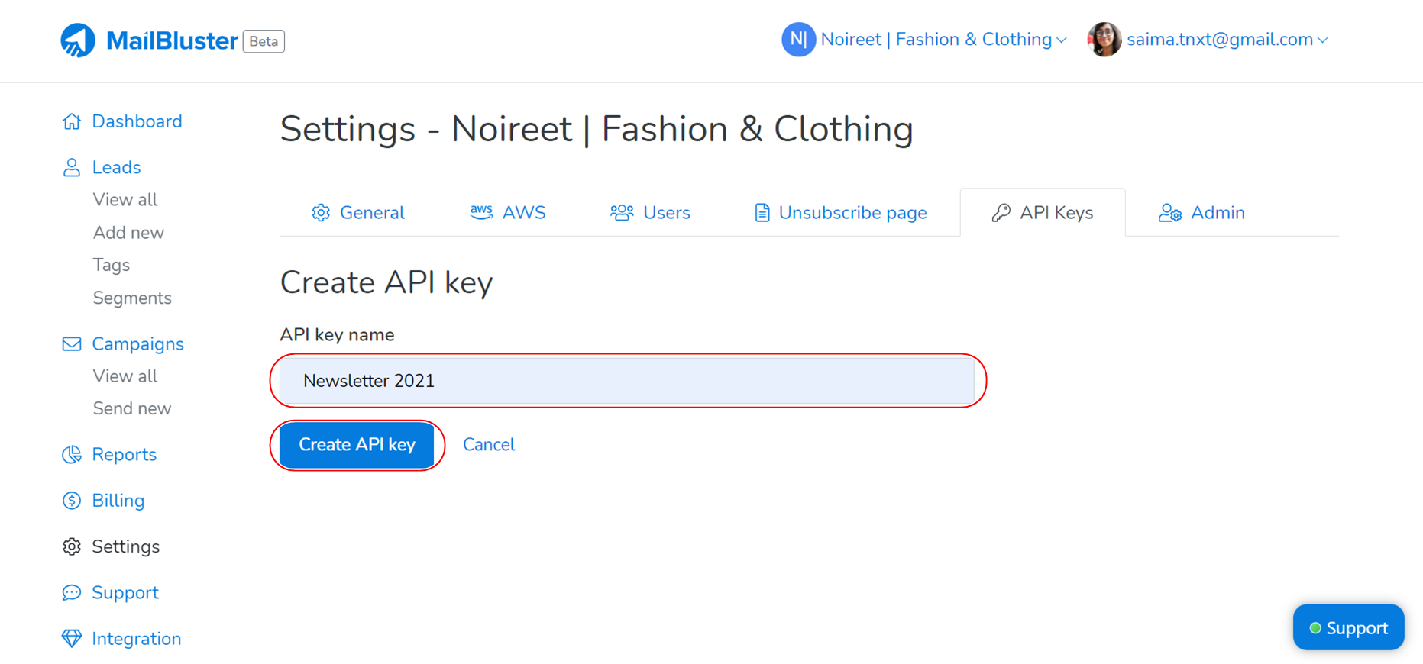Open Send new under Campaigns
The width and height of the screenshot is (1423, 664).
click(132, 408)
